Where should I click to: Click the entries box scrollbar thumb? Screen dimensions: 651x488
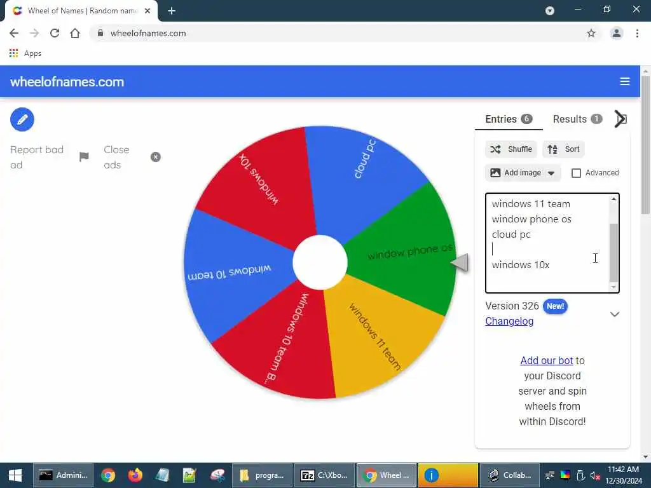click(613, 252)
